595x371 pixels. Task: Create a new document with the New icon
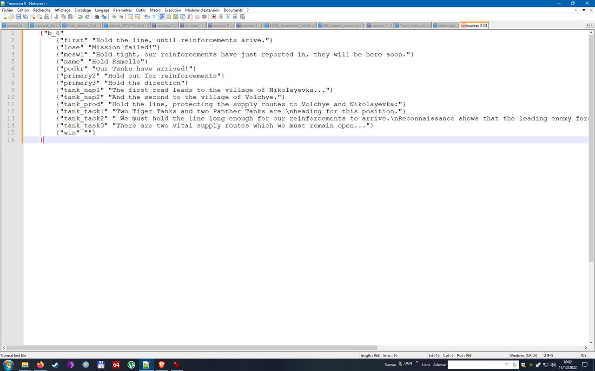(x=4, y=17)
